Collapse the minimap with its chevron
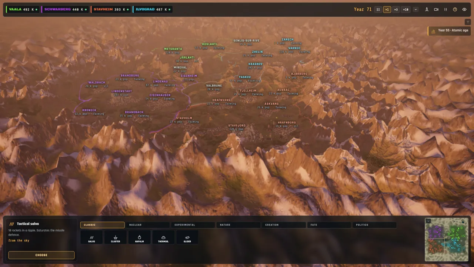Viewport: 474px width, 267px height. (x=428, y=221)
